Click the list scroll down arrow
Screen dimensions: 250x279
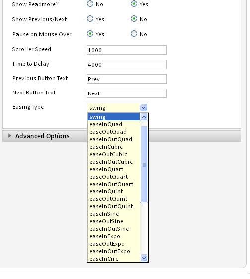[x=144, y=258]
